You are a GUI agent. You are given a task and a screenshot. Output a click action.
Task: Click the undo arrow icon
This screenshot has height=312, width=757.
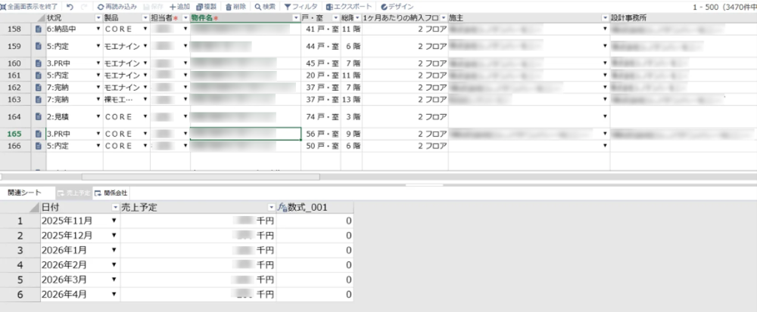click(70, 6)
